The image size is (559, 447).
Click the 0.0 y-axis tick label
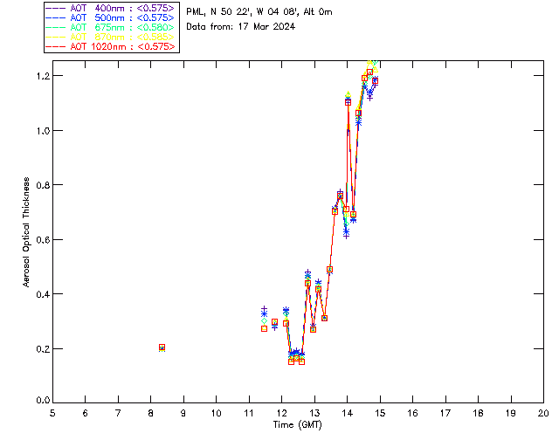pyautogui.click(x=42, y=401)
